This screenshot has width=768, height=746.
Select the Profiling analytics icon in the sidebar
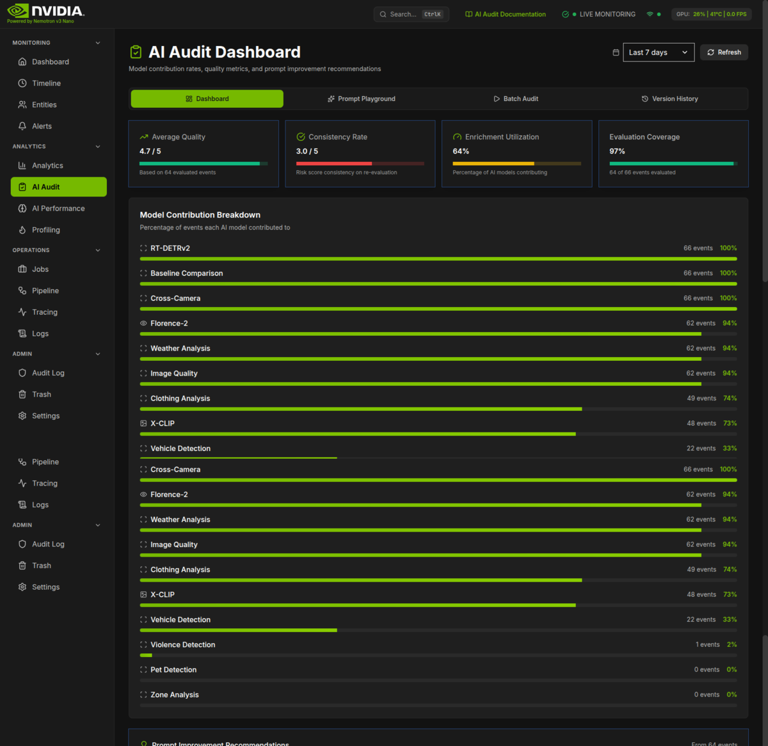pos(21,229)
